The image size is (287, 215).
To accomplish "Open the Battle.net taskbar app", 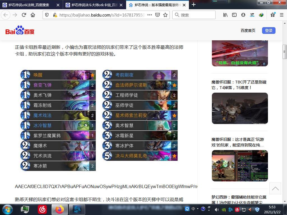I will (x=77, y=209).
